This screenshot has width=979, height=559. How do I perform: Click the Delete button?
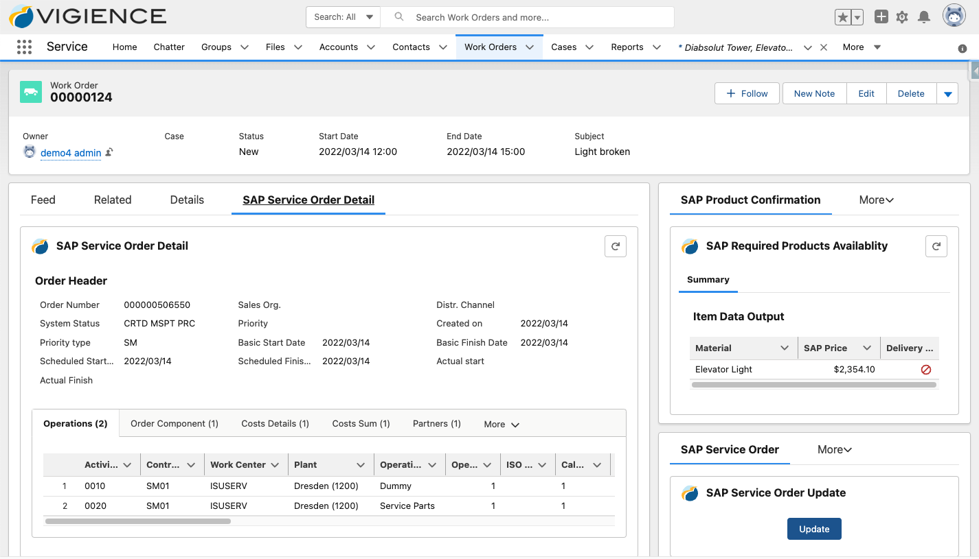911,94
